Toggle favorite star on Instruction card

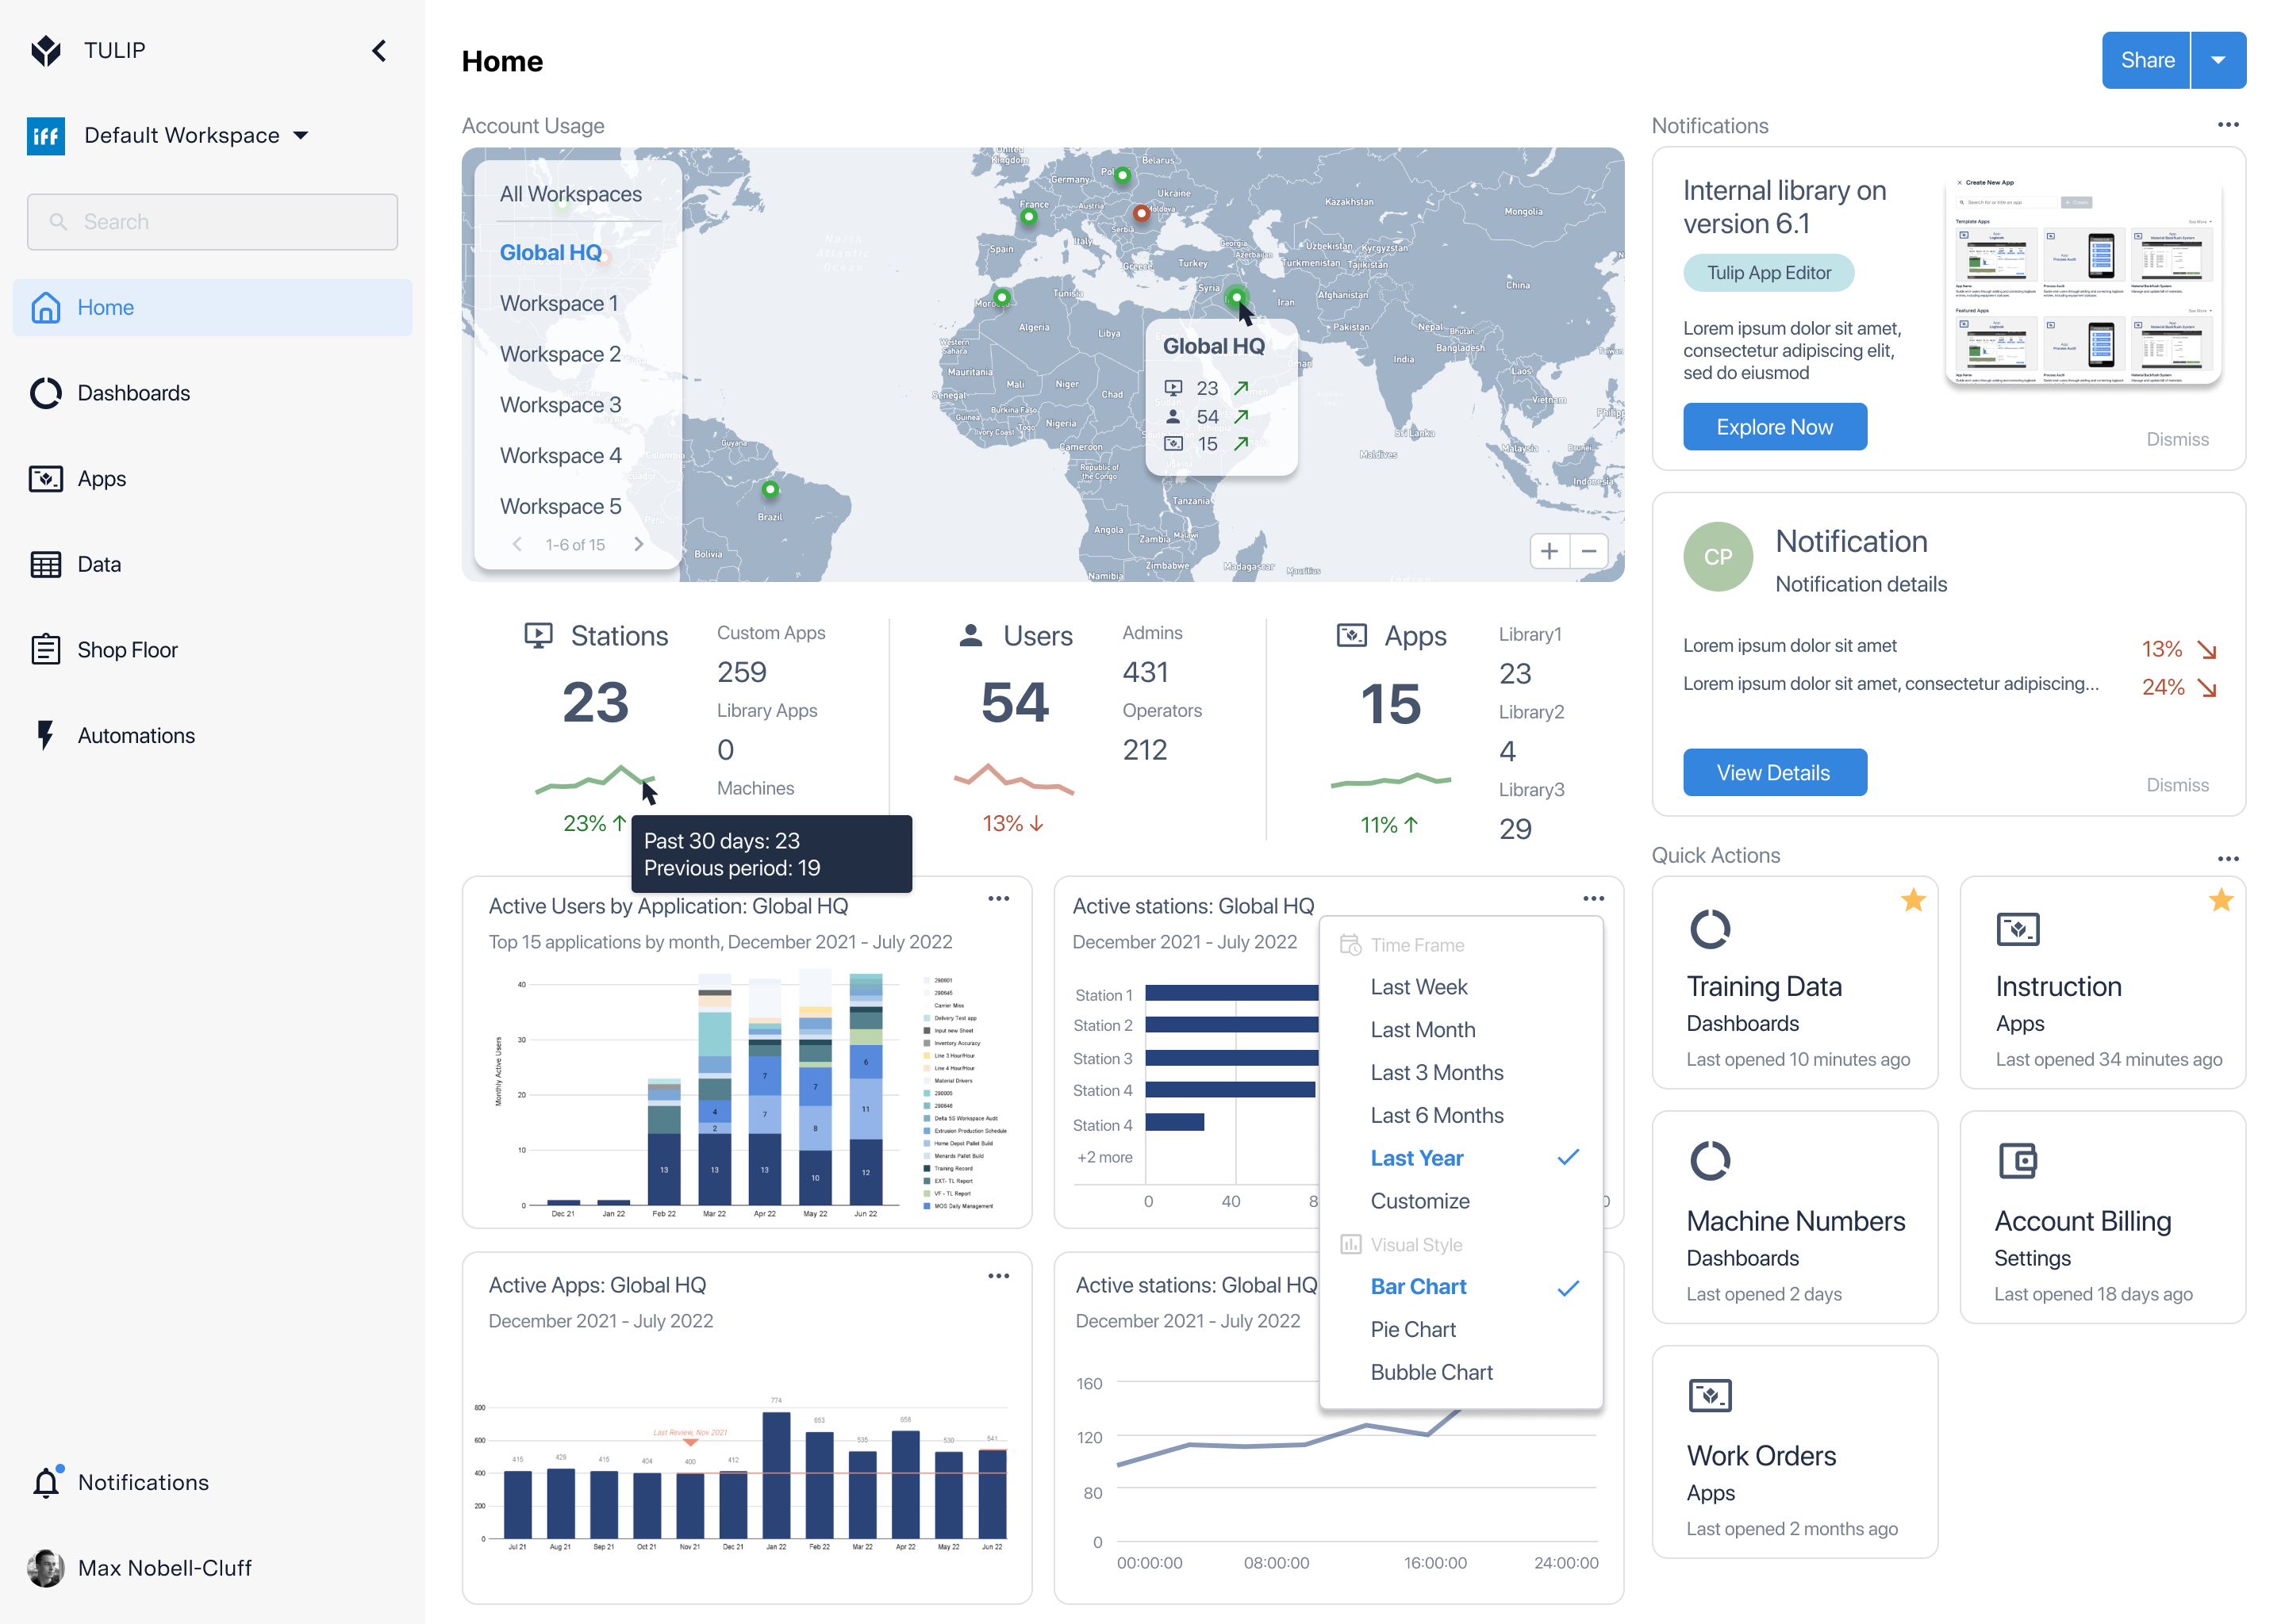pos(2220,900)
